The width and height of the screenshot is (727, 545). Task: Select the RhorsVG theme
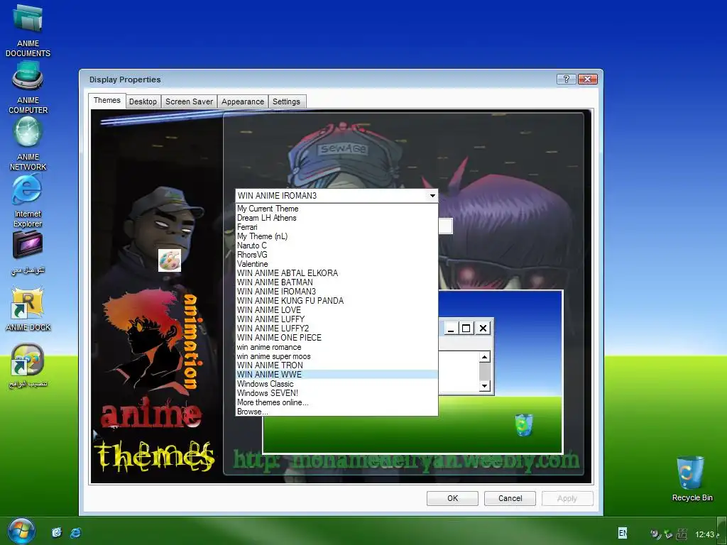click(337, 255)
